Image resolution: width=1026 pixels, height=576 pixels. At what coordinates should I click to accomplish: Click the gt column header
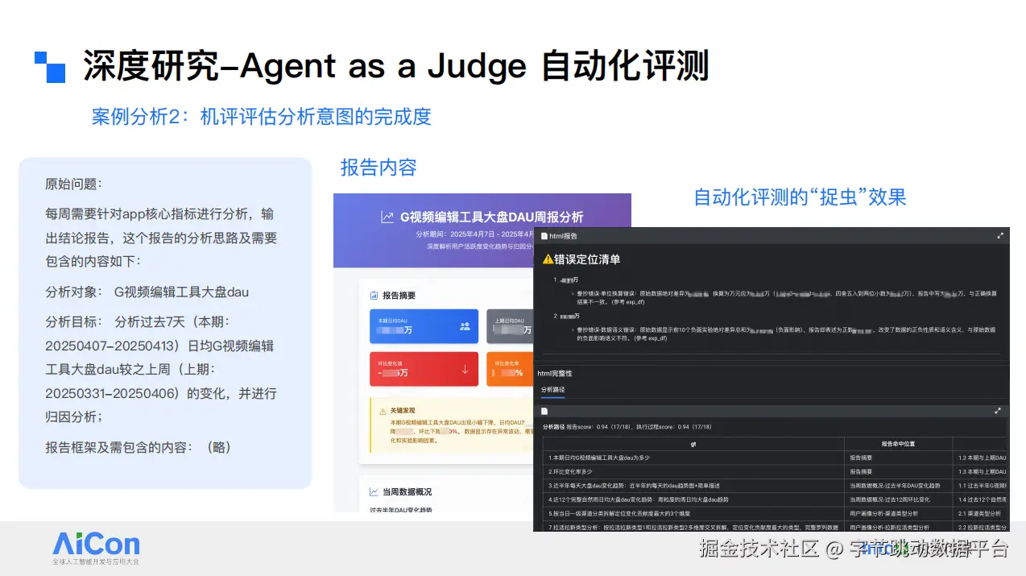(x=693, y=443)
